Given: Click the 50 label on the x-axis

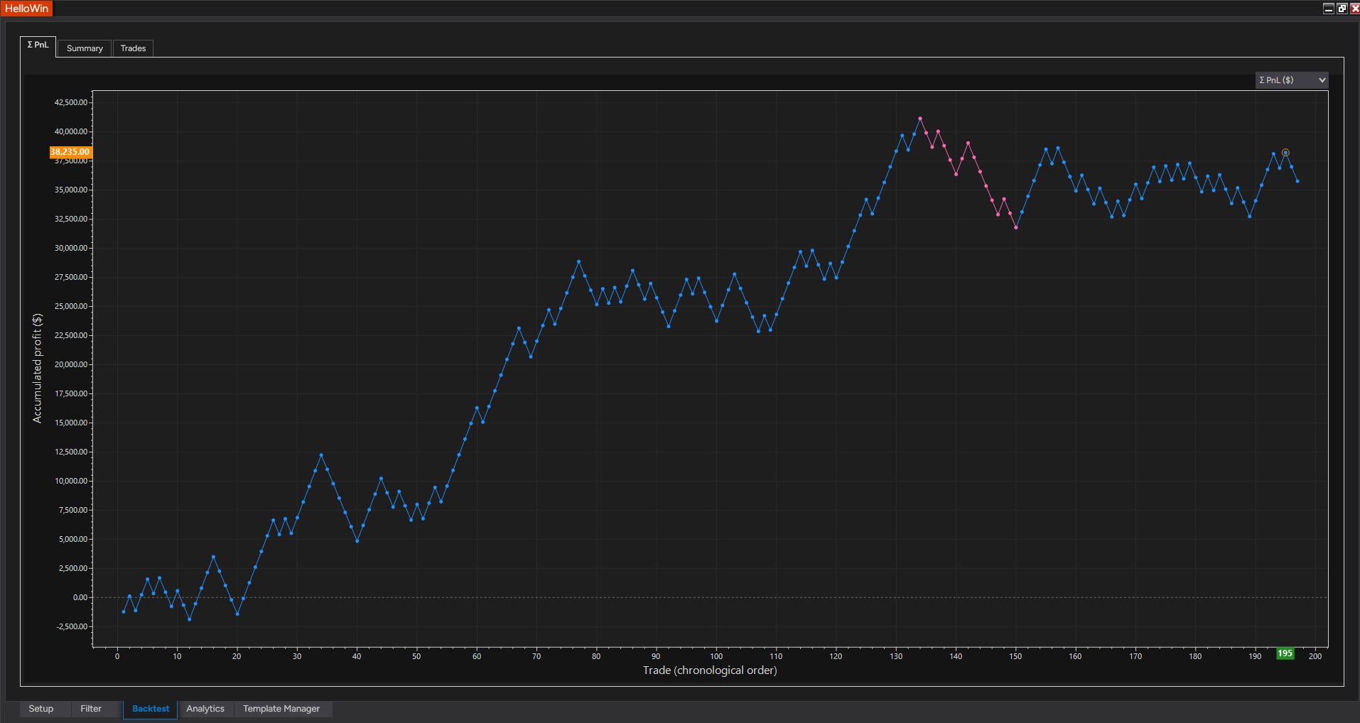Looking at the screenshot, I should pos(416,656).
